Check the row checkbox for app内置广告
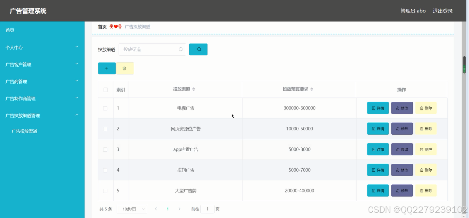Viewport: 469px width, 218px height. click(105, 149)
